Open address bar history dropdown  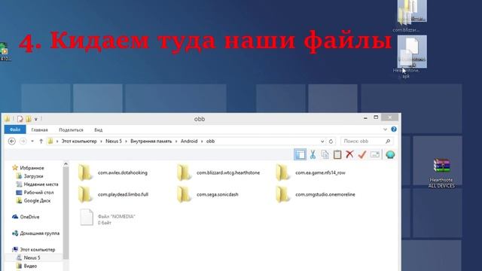pyautogui.click(x=322, y=142)
